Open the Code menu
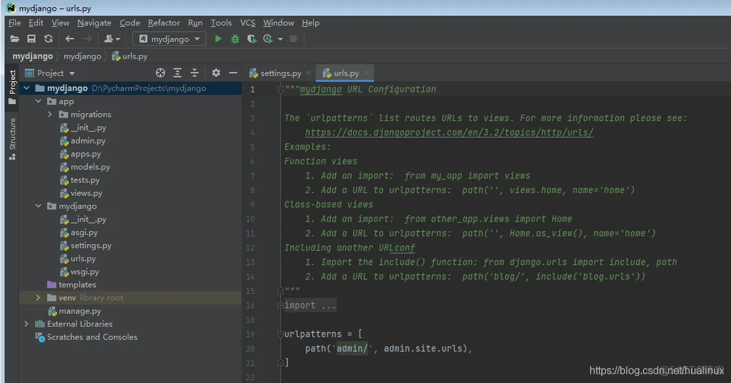This screenshot has height=383, width=731. [130, 23]
